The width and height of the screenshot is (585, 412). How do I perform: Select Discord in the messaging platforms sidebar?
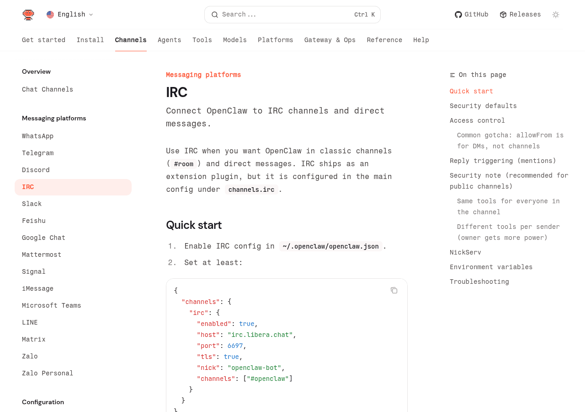[x=36, y=169]
